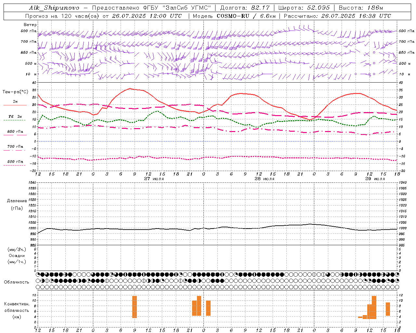The image size is (416, 333).
Task: Click the Td 2м dew point legend entry
Action: tap(15, 116)
